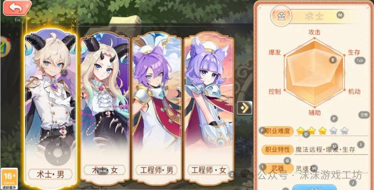Image resolution: width=374 pixels, height=190 pixels.
Task: Select the 术士·男 character card
Action: 51,109
